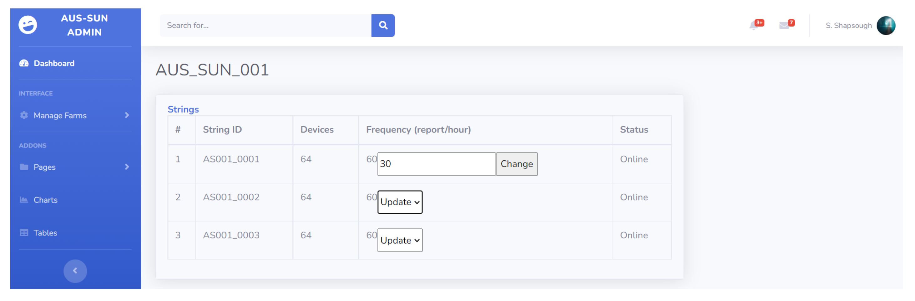Image resolution: width=915 pixels, height=301 pixels.
Task: Expand the Manage Farms chevron
Action: 127,115
